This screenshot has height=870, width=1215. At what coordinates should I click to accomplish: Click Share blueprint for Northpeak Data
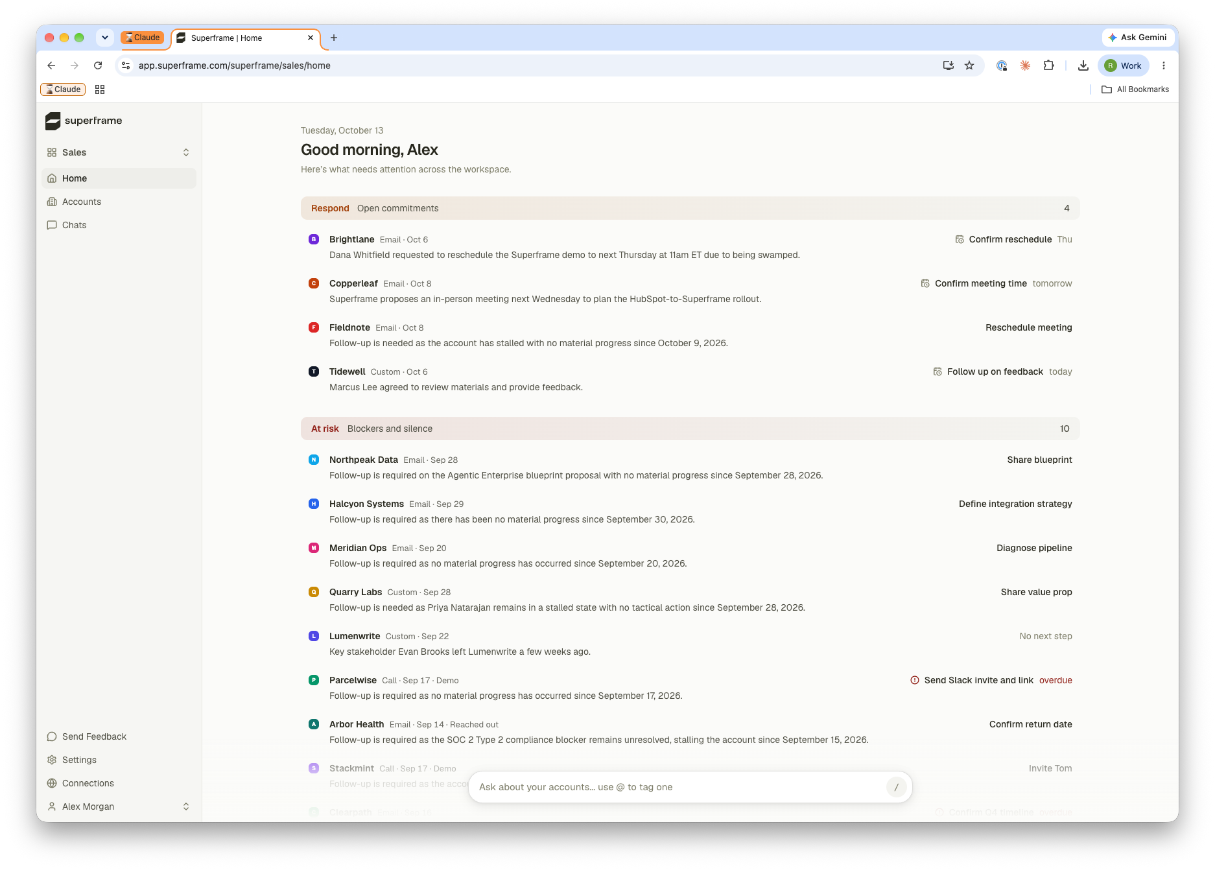1039,460
